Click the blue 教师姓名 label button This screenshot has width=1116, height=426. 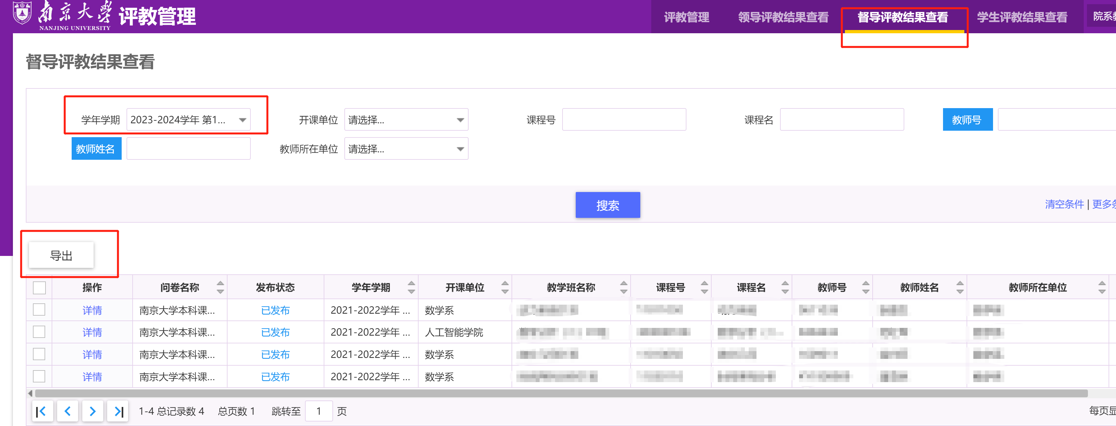click(96, 149)
